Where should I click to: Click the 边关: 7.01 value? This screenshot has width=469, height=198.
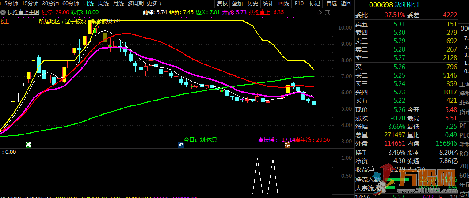[x=208, y=12]
